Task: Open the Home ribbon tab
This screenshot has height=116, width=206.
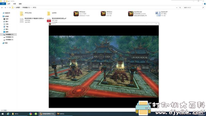Action: 9,4
